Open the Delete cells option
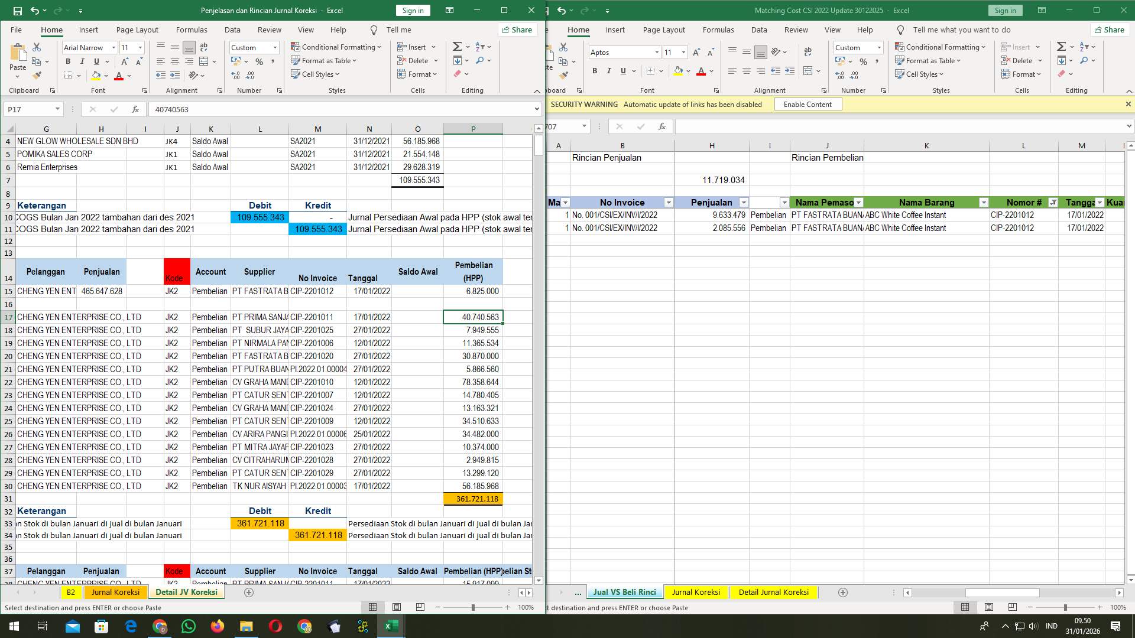 (417, 60)
